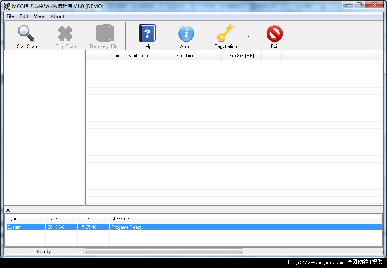Image resolution: width=387 pixels, height=268 pixels.
Task: Click the application logo in title bar
Action: pyautogui.click(x=7, y=6)
